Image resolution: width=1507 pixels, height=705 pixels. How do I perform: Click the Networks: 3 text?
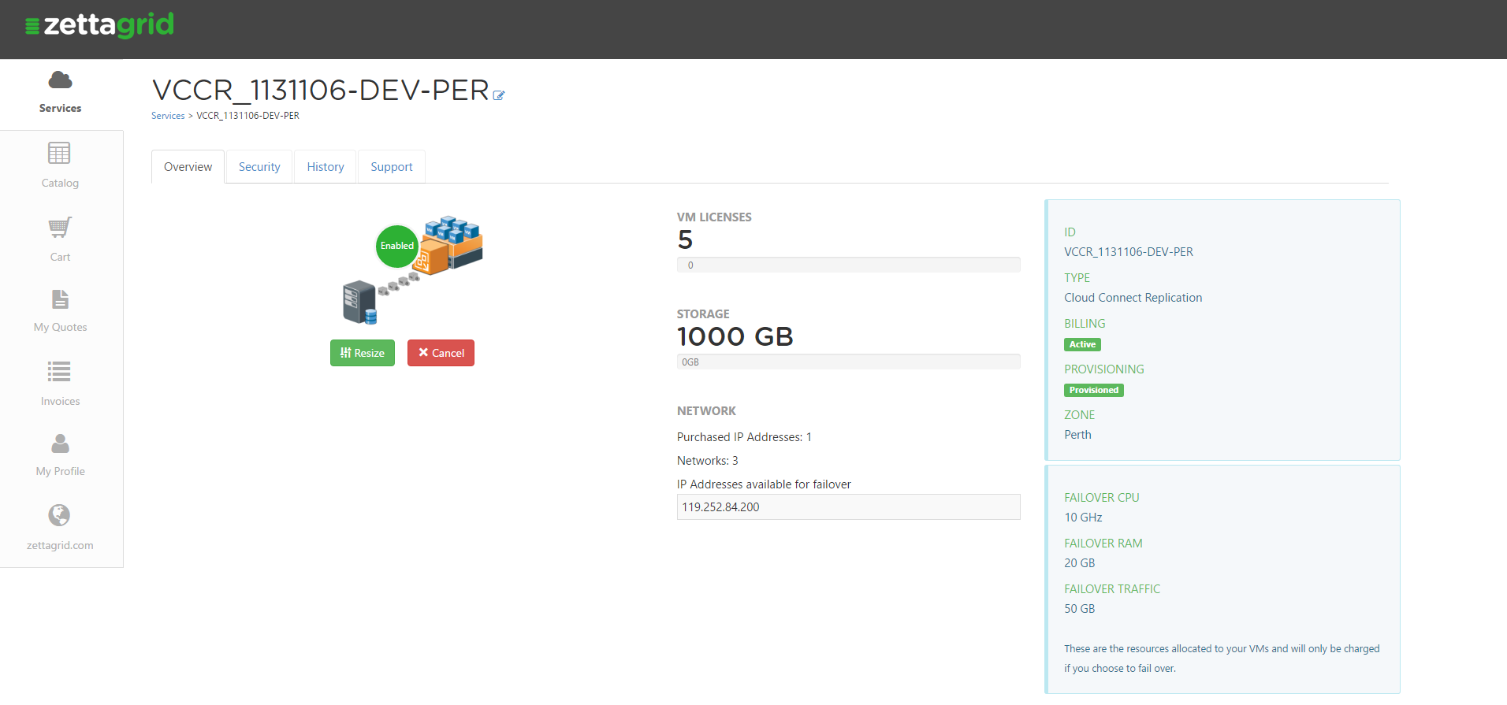pyautogui.click(x=707, y=461)
